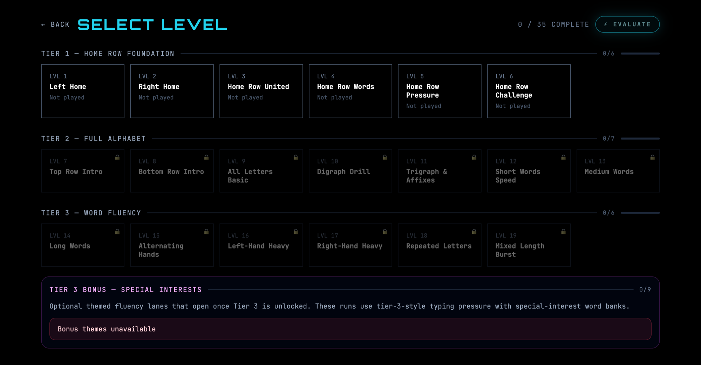Click the Medium Words level title
This screenshot has height=365, width=701.
609,172
